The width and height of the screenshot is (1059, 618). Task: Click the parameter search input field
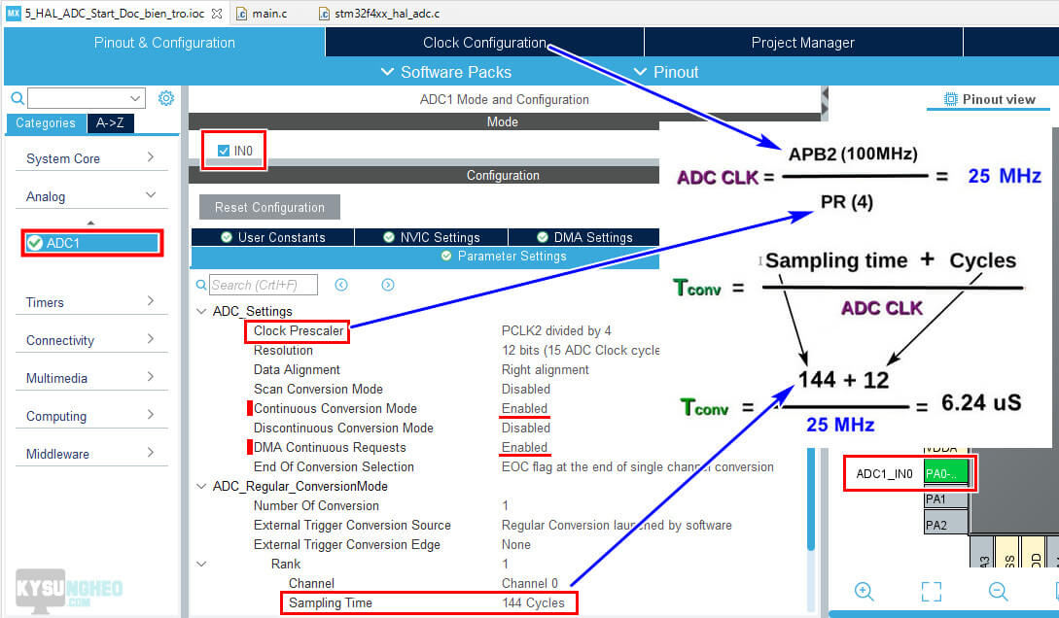click(x=265, y=285)
